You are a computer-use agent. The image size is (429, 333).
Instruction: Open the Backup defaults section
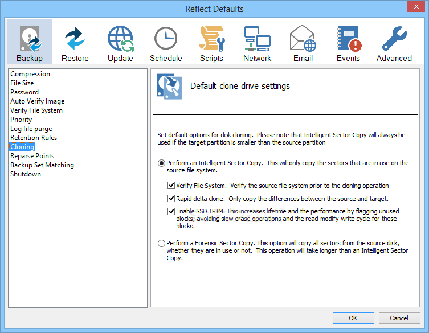point(30,42)
